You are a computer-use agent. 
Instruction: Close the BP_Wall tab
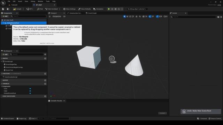pos(54,5)
